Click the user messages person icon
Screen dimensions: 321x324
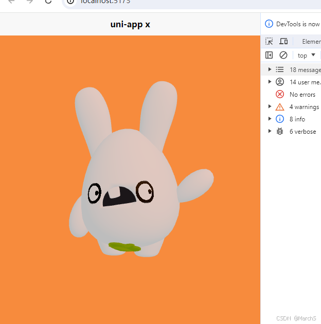coord(280,82)
